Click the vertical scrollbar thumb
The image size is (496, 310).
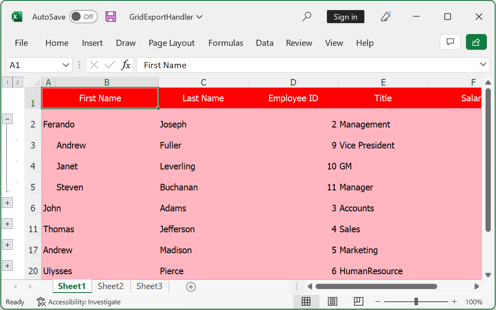488,161
